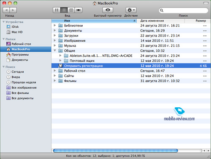Expand the Загрузки folder
Image resolution: width=211 pixels, height=159 pixels.
[x=55, y=35]
